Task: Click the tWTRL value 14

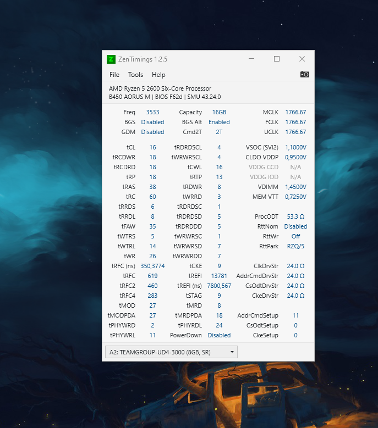Action: (152, 246)
